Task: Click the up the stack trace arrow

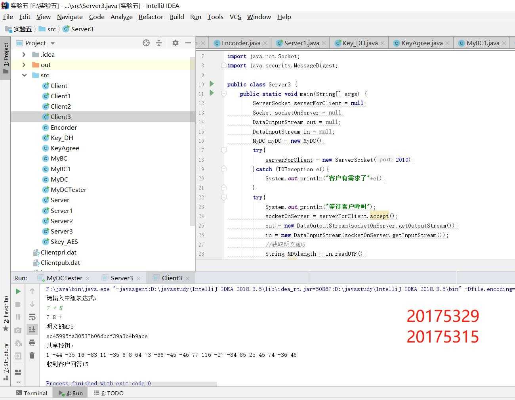Action: point(32,291)
